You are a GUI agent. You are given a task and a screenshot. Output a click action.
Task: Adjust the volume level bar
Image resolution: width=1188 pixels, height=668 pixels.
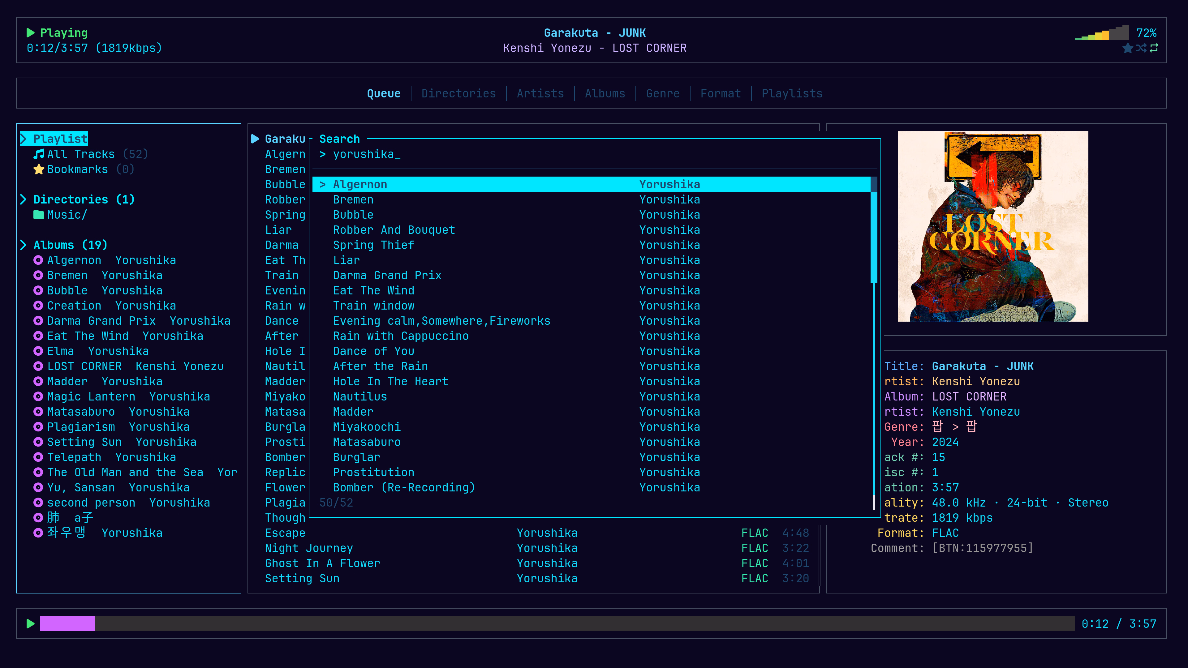(1102, 33)
